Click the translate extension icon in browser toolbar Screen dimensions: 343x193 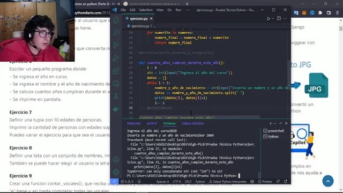pyautogui.click(x=296, y=13)
